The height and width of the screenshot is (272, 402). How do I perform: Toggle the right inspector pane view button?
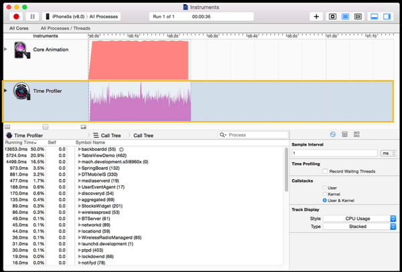click(x=387, y=16)
